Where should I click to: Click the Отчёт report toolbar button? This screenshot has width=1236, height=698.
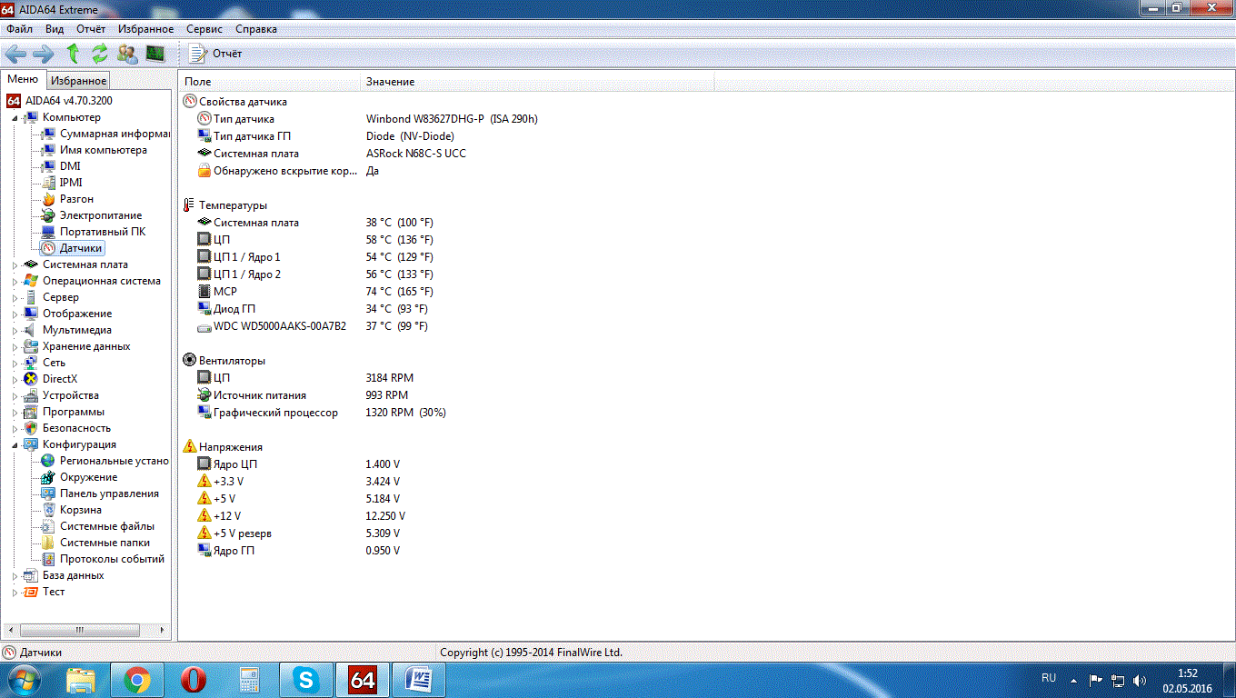point(215,54)
